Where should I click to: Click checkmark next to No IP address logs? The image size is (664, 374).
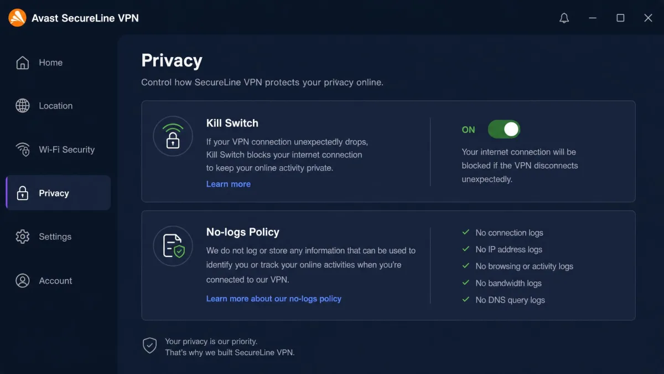pyautogui.click(x=466, y=249)
